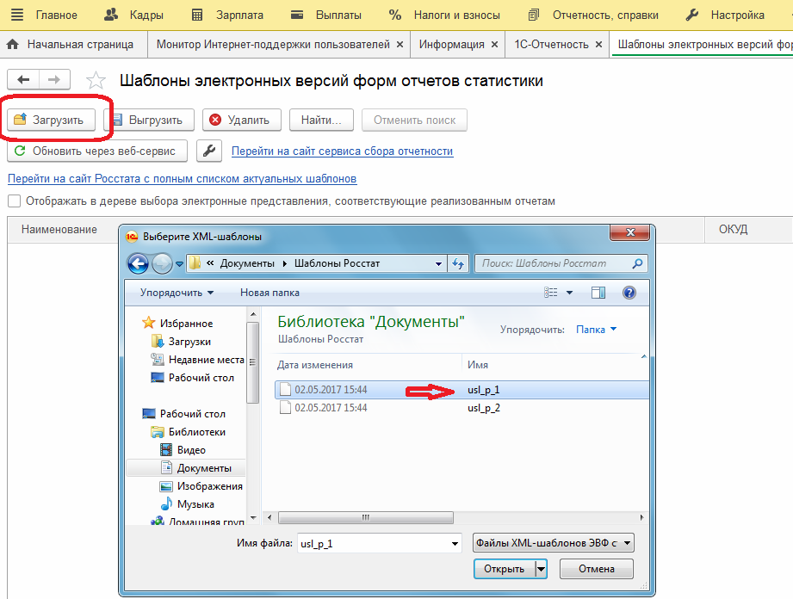
Task: Sort by Дата изменения column header
Action: point(315,365)
